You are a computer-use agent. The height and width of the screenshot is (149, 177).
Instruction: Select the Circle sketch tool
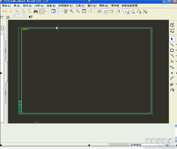pyautogui.click(x=172, y=50)
